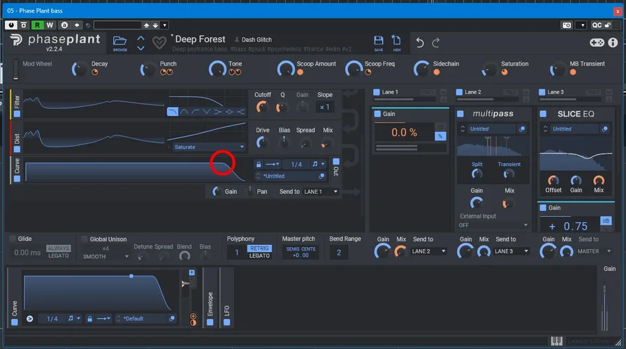Screen dimensions: 626x349
Task: Select the low-pass filter shape icon
Action: point(173,112)
